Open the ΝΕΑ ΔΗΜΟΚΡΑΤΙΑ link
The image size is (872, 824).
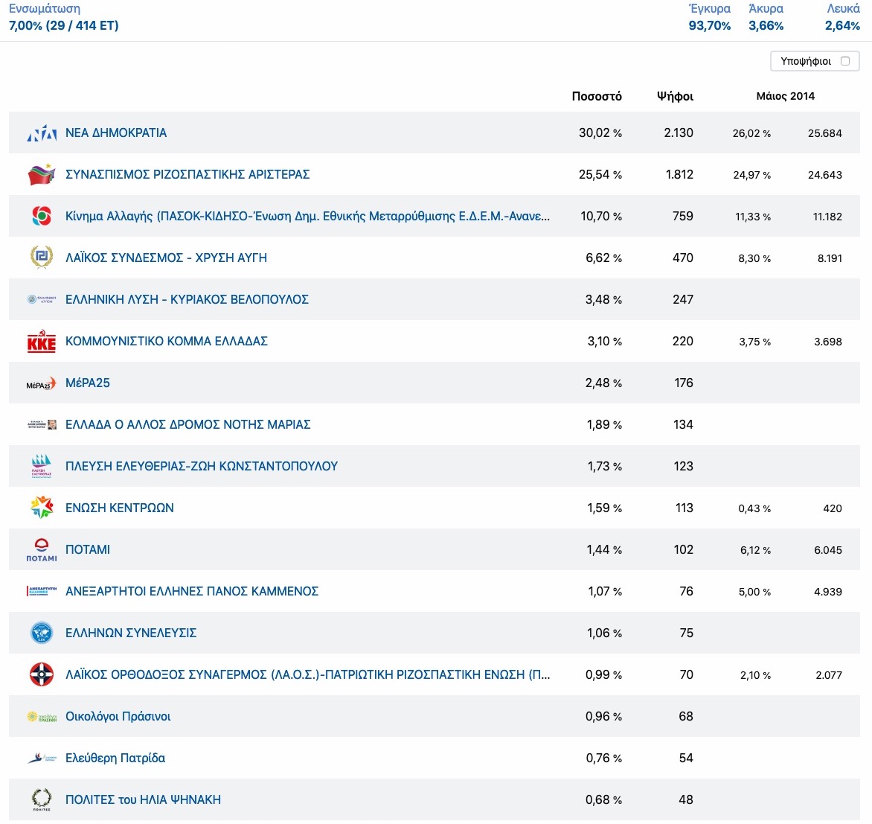coord(116,132)
